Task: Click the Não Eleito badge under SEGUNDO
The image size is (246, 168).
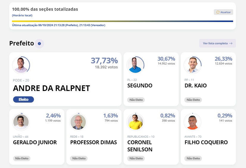Action: pyautogui.click(x=136, y=100)
